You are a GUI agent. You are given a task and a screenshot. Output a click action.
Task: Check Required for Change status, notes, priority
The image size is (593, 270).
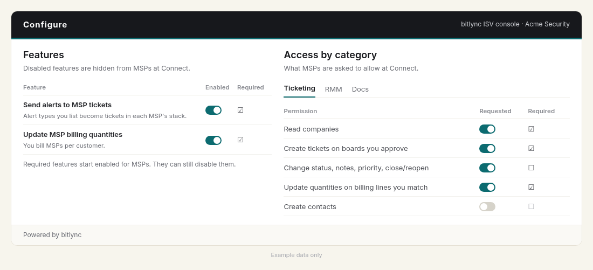click(532, 168)
